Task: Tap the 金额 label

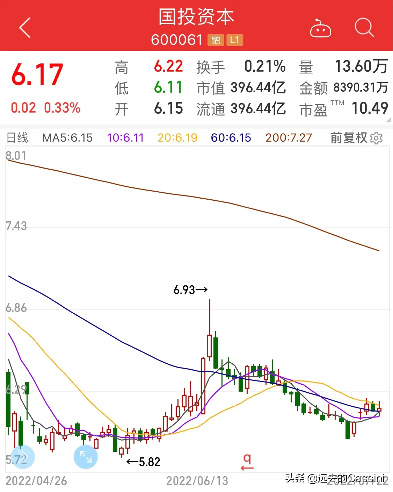Action: pyautogui.click(x=314, y=88)
